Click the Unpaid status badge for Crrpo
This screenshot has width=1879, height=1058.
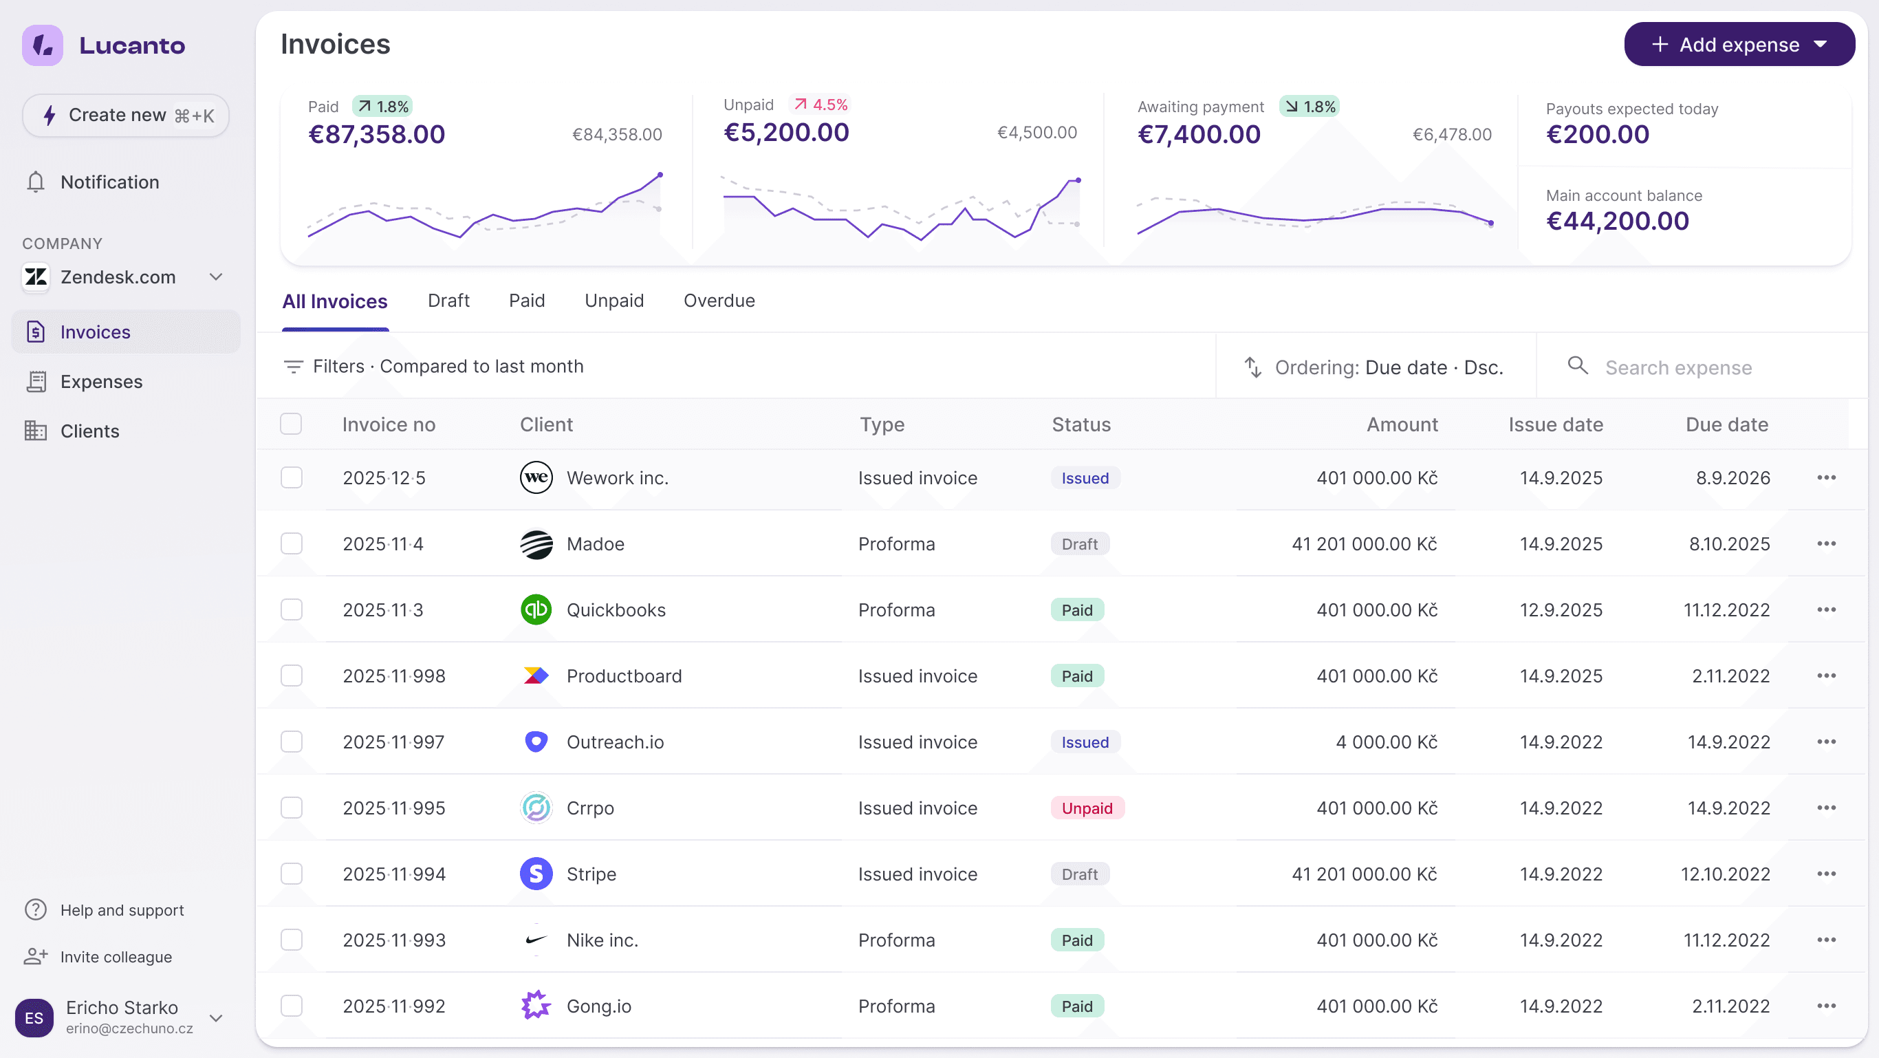click(1087, 808)
